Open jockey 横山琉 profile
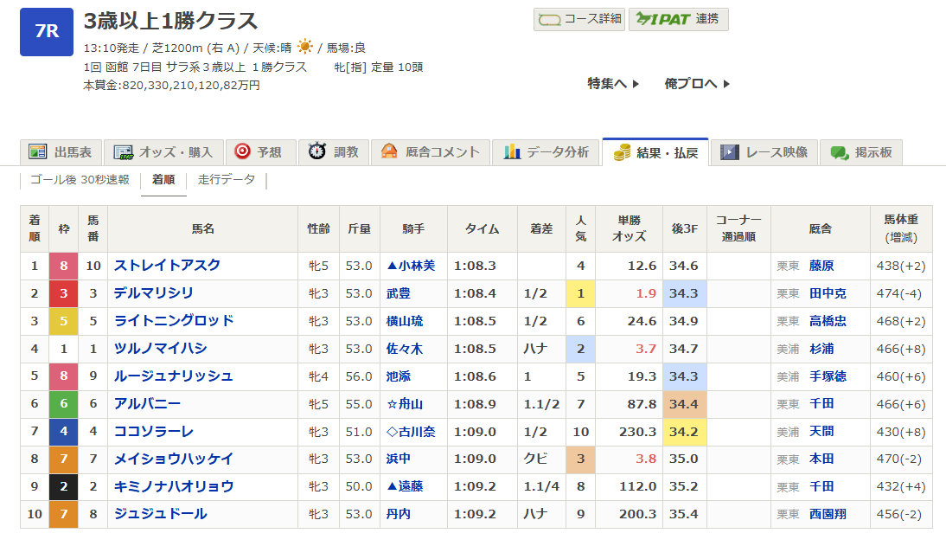This screenshot has height=546, width=946. point(404,321)
